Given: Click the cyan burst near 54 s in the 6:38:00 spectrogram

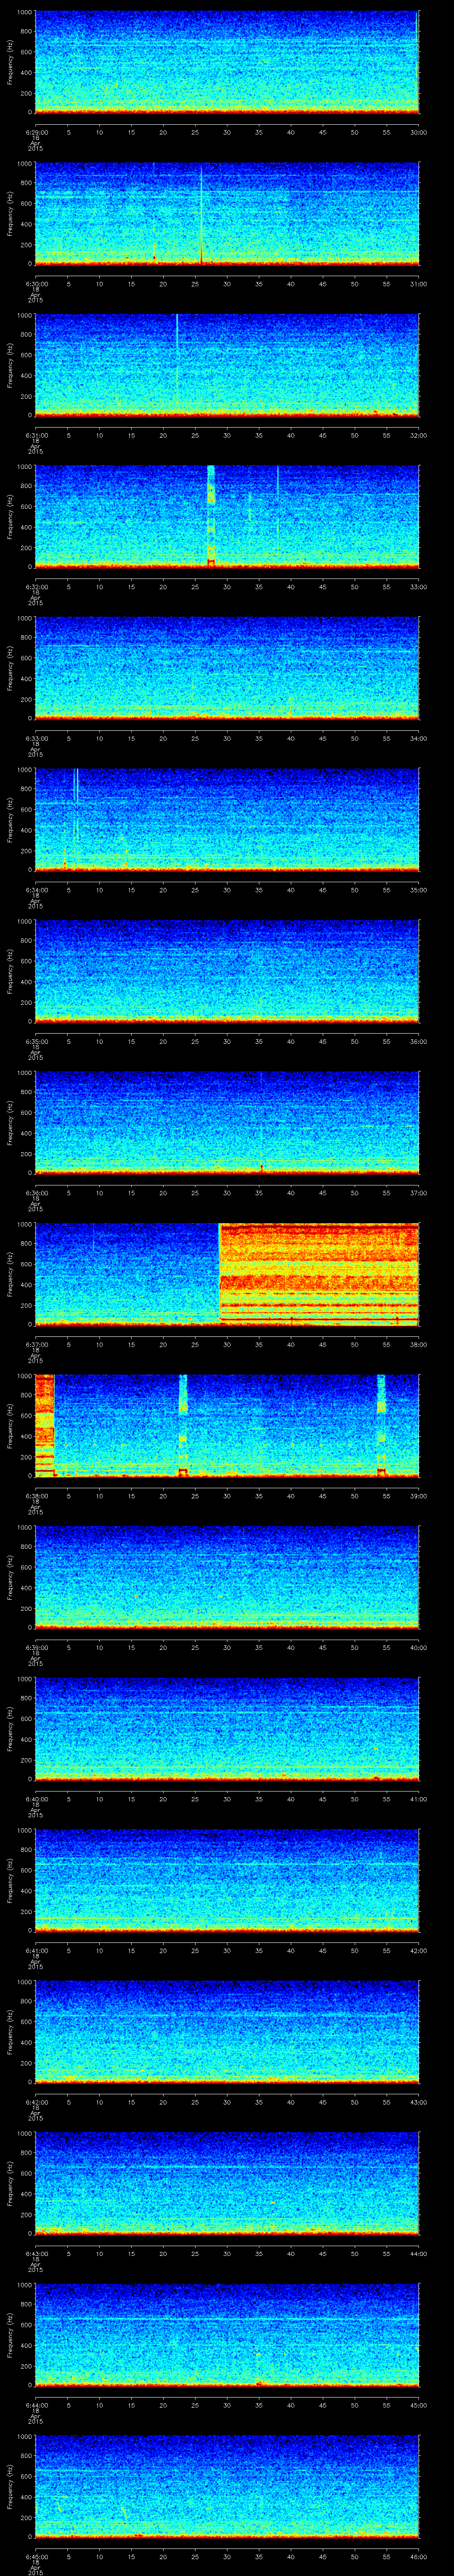Looking at the screenshot, I should [381, 1426].
